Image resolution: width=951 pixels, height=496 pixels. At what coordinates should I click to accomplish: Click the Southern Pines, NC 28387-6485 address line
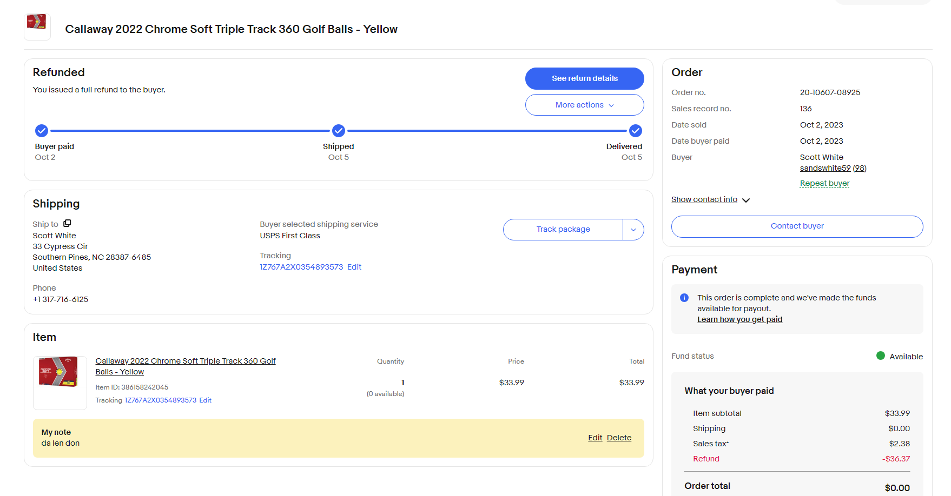(92, 257)
